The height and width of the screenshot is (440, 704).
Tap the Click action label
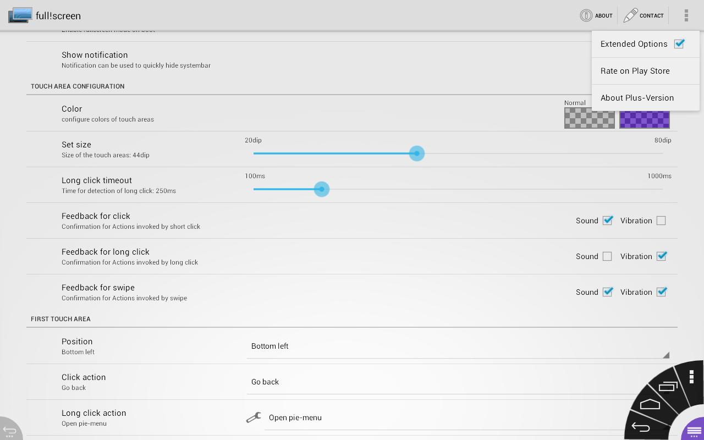84,377
